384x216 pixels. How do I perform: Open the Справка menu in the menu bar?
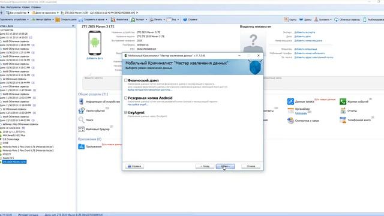pos(36,7)
